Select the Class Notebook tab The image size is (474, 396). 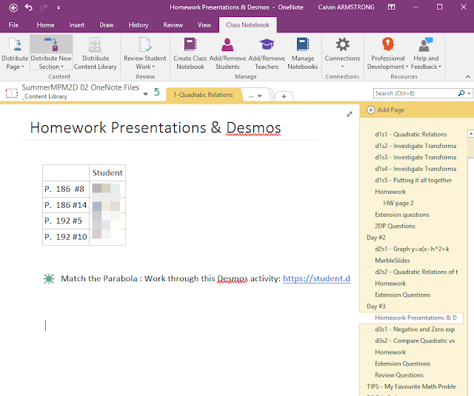(247, 25)
